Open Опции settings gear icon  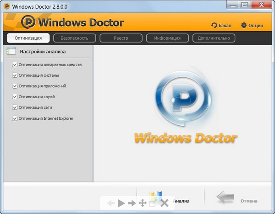244,25
